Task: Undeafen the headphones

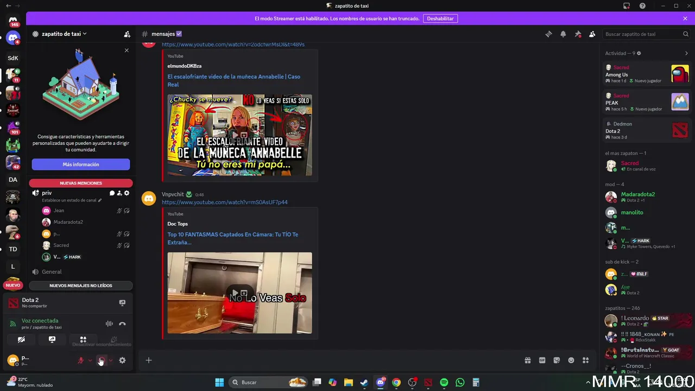Action: [102, 360]
